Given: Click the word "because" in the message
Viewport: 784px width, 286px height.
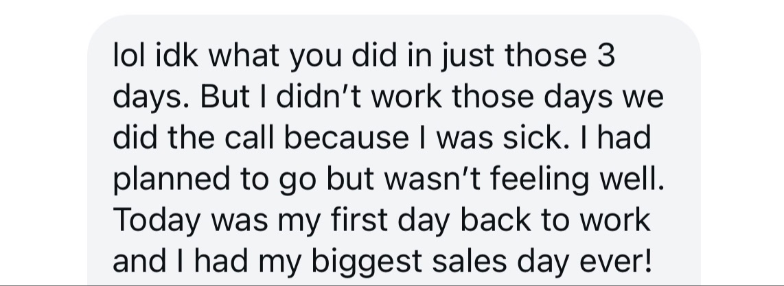Looking at the screenshot, I should 347,137.
